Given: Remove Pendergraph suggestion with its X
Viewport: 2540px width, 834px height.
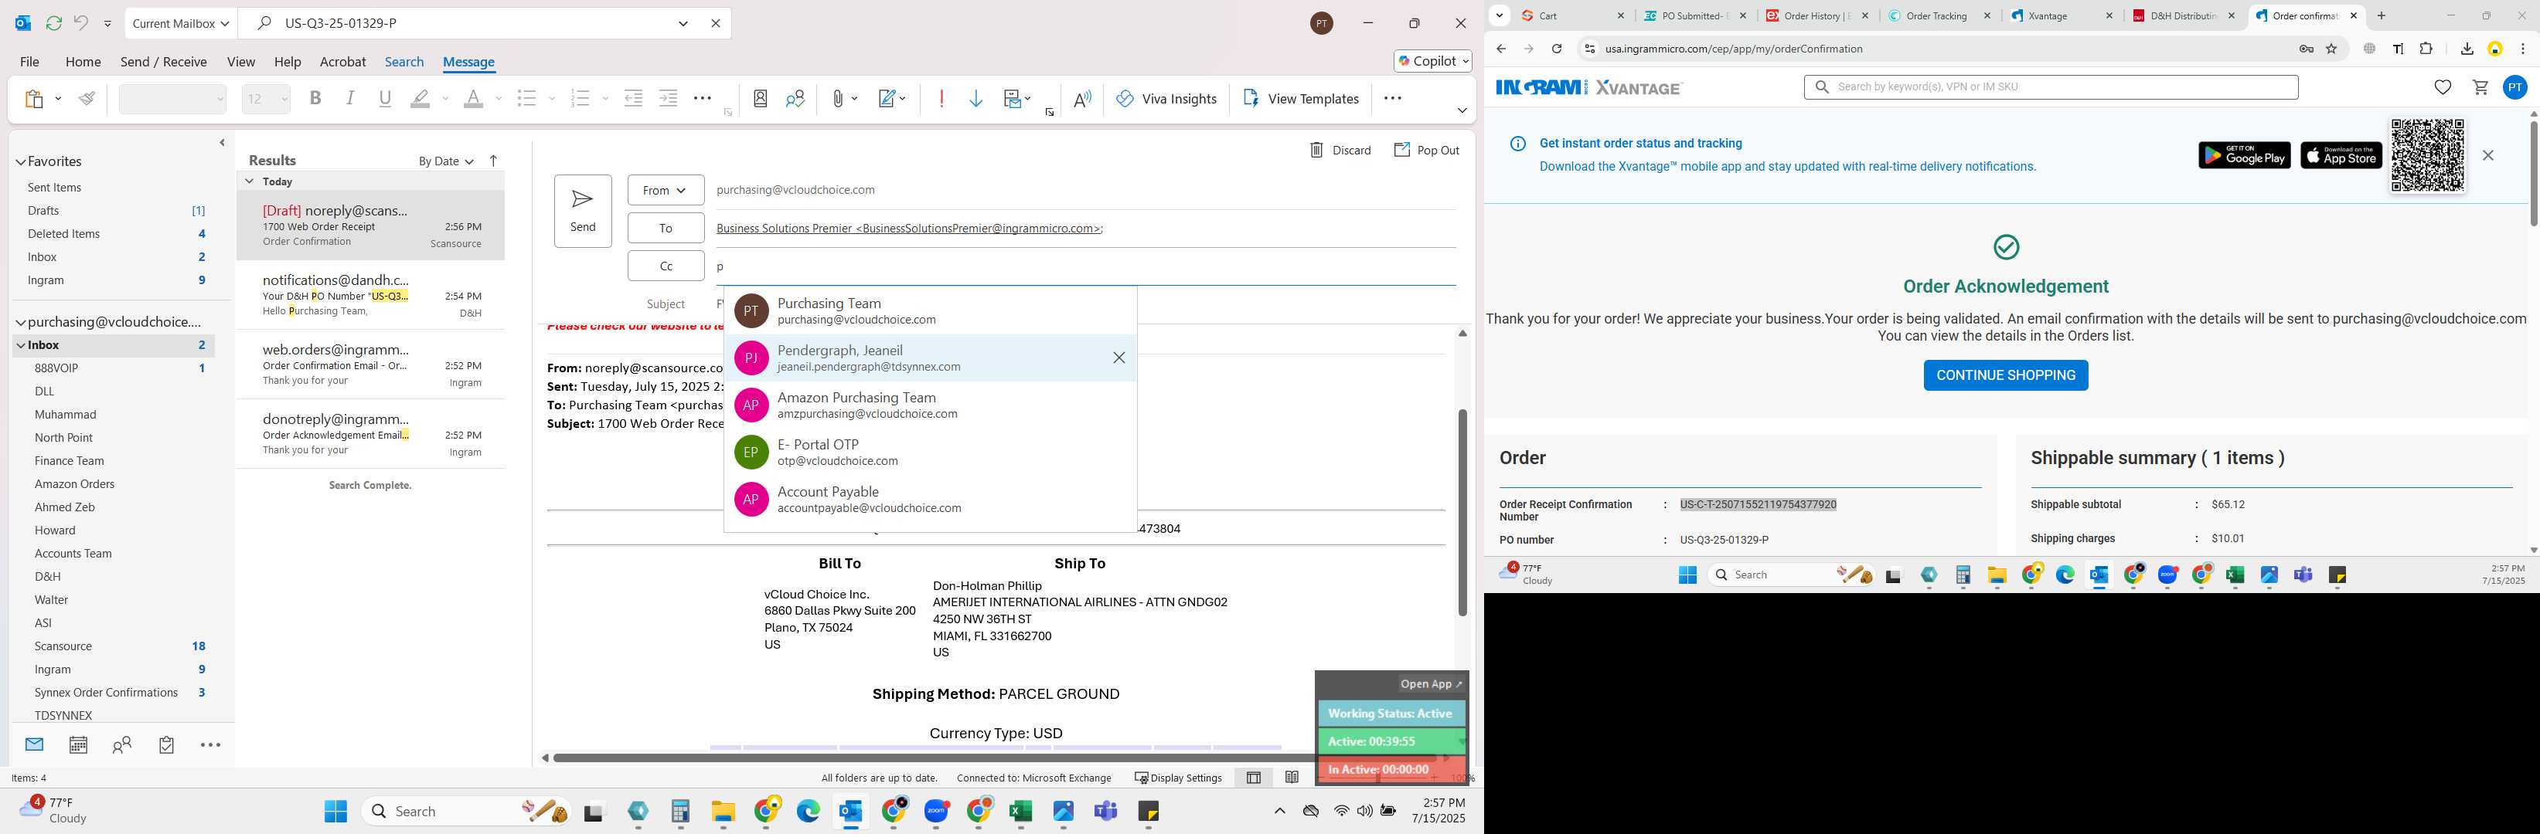Looking at the screenshot, I should coord(1119,358).
